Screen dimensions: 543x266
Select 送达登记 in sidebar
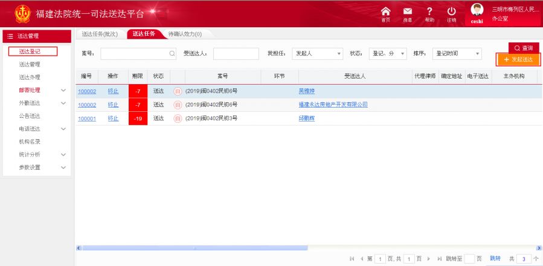(x=30, y=51)
